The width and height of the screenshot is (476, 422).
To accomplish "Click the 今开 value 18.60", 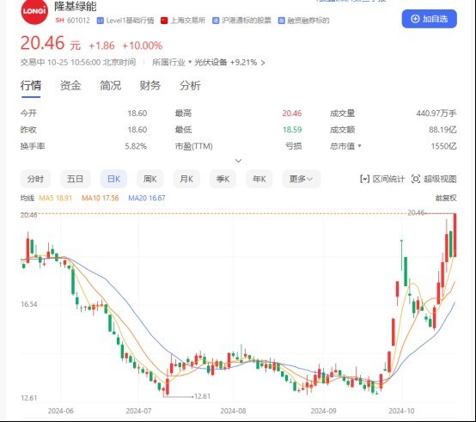I will 137,113.
